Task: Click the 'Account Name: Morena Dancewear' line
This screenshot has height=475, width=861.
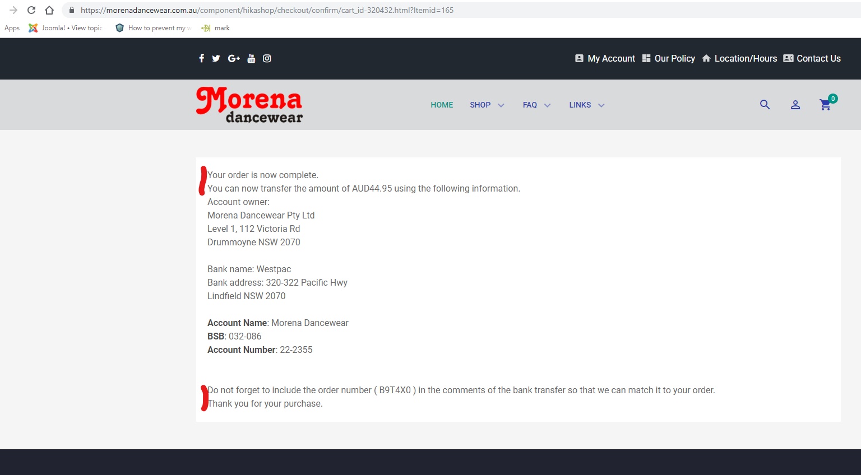Action: tap(278, 323)
